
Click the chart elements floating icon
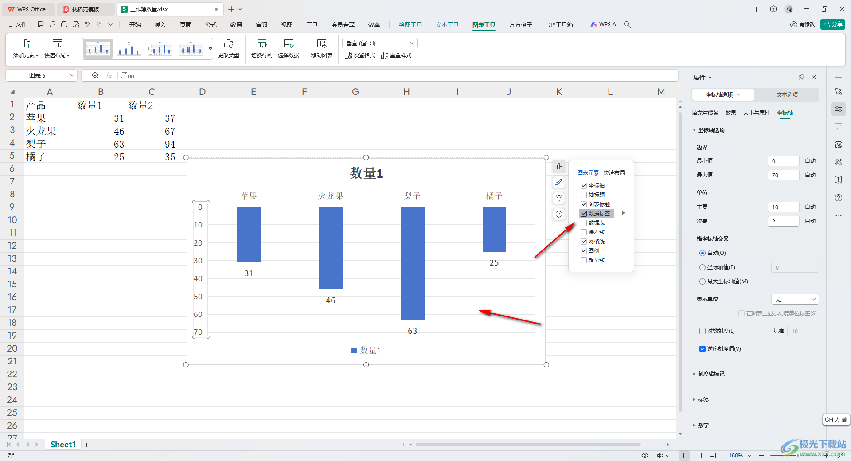point(559,166)
